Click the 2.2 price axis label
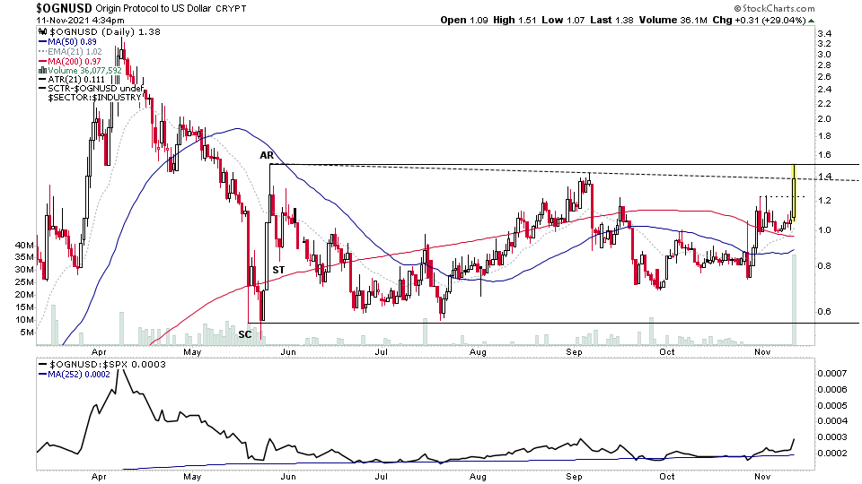 click(x=824, y=104)
